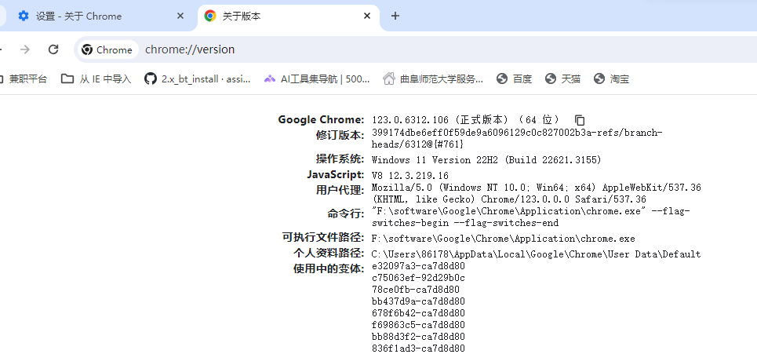The width and height of the screenshot is (757, 354).
Task: Open the 兼职平台 bookmark
Action: coord(22,78)
